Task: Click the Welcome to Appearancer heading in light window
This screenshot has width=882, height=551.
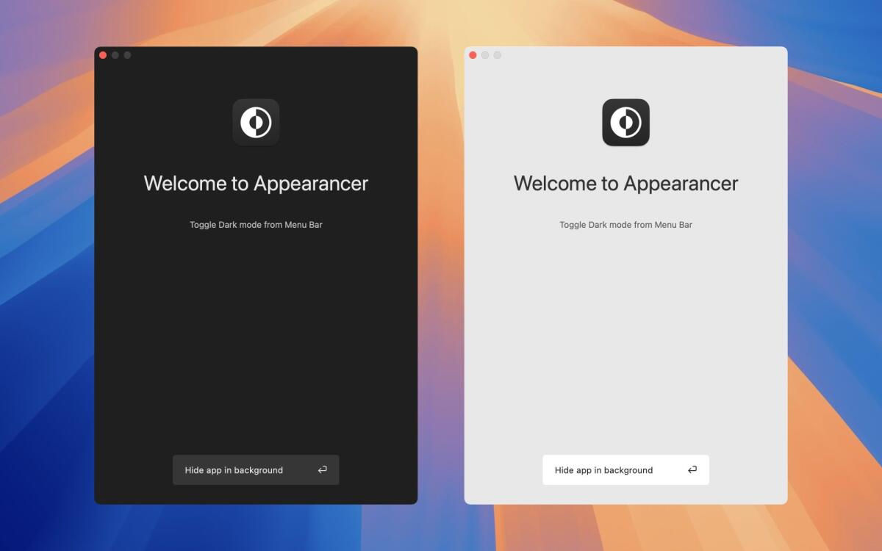Action: click(625, 184)
